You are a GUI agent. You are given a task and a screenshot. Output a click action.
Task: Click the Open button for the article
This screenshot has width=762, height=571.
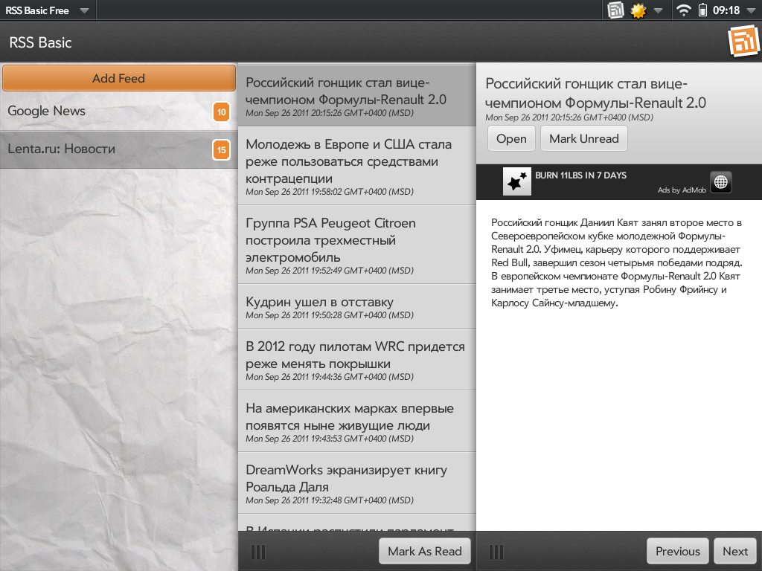coord(511,139)
